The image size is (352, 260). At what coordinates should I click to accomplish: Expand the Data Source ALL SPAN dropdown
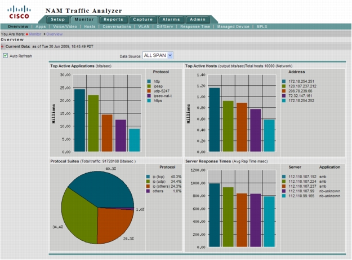(x=158, y=55)
